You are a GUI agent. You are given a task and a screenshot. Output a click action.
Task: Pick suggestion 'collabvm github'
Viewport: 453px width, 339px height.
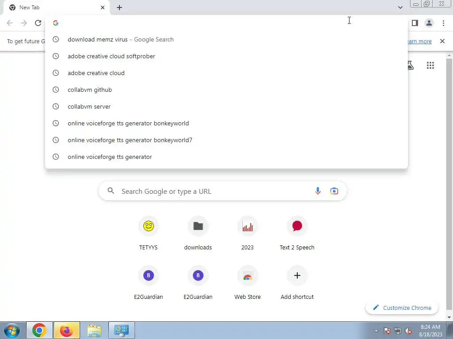coord(226,90)
